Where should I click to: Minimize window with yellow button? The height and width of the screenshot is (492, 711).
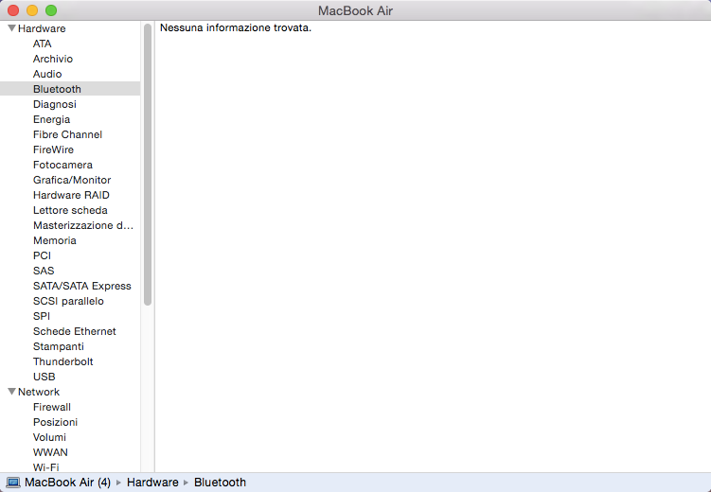[x=32, y=10]
